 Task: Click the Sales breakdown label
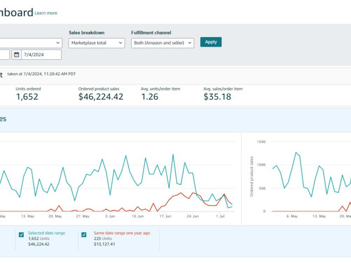(x=87, y=33)
